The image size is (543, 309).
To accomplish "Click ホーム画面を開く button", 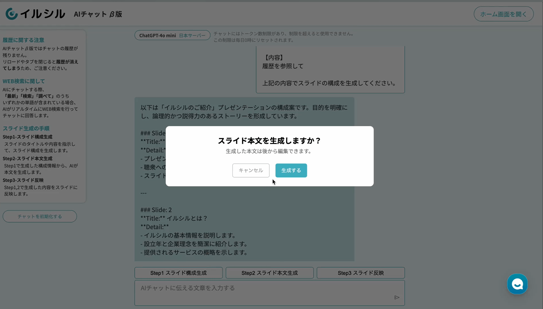I will point(503,14).
